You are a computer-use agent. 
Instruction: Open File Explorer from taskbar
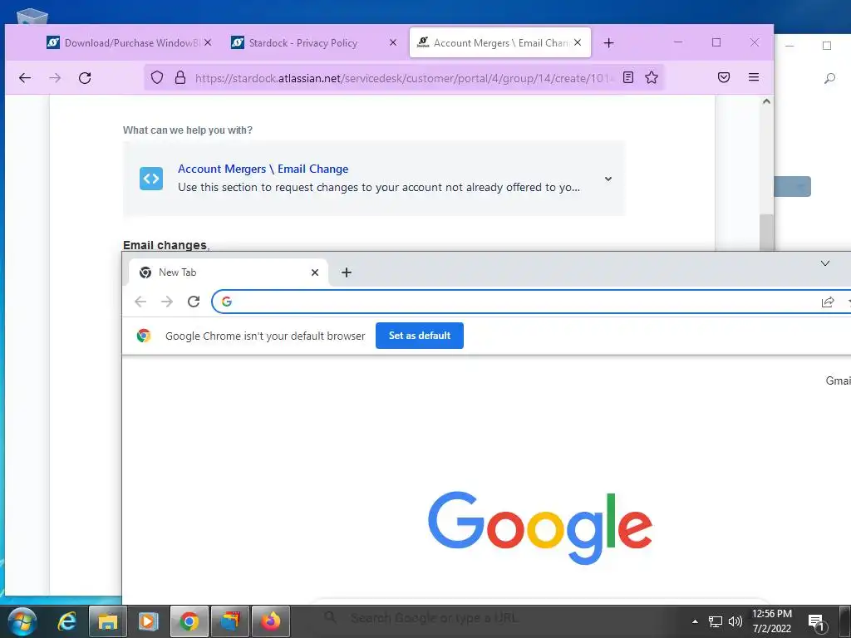click(x=107, y=621)
